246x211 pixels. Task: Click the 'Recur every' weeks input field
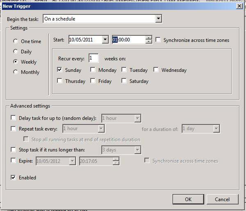coord(93,58)
